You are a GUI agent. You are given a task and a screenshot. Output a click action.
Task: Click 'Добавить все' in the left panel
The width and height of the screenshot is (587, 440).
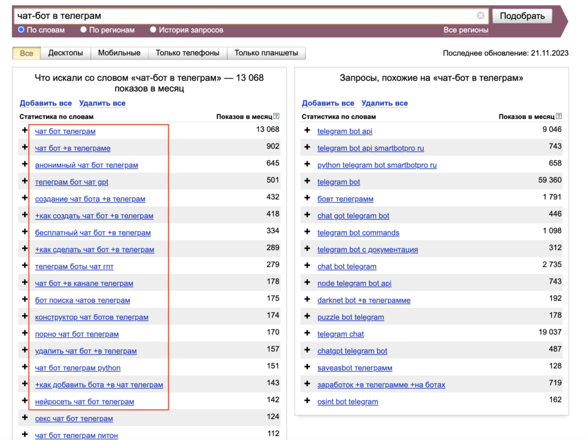click(x=46, y=103)
